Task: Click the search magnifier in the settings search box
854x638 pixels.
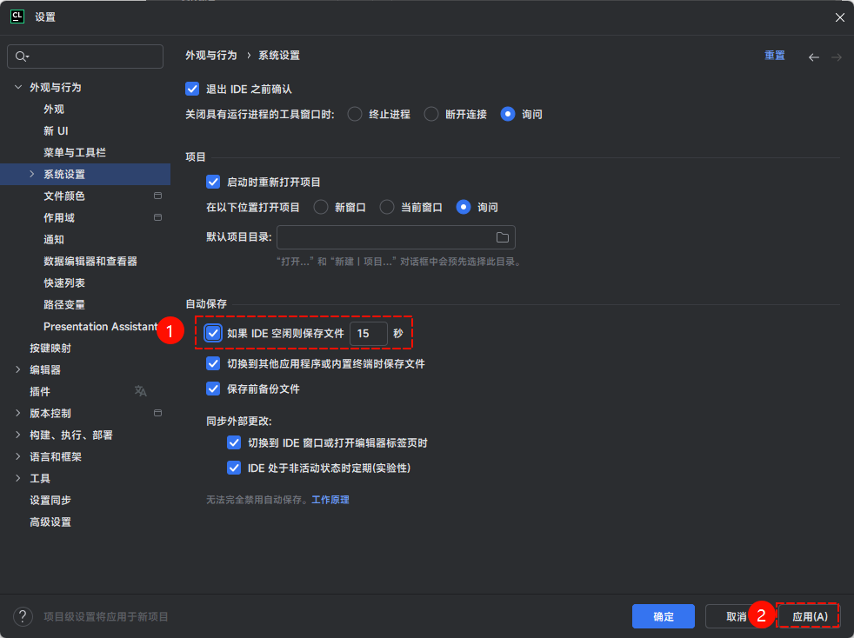Action: click(x=19, y=56)
